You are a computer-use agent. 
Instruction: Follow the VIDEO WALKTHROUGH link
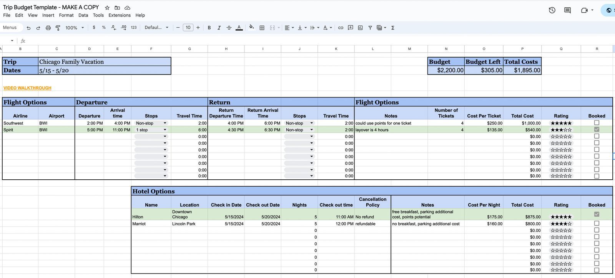point(27,88)
